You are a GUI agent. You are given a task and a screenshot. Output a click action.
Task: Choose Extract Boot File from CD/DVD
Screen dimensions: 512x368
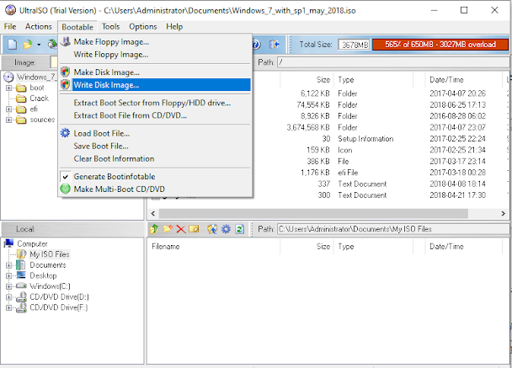click(155, 115)
